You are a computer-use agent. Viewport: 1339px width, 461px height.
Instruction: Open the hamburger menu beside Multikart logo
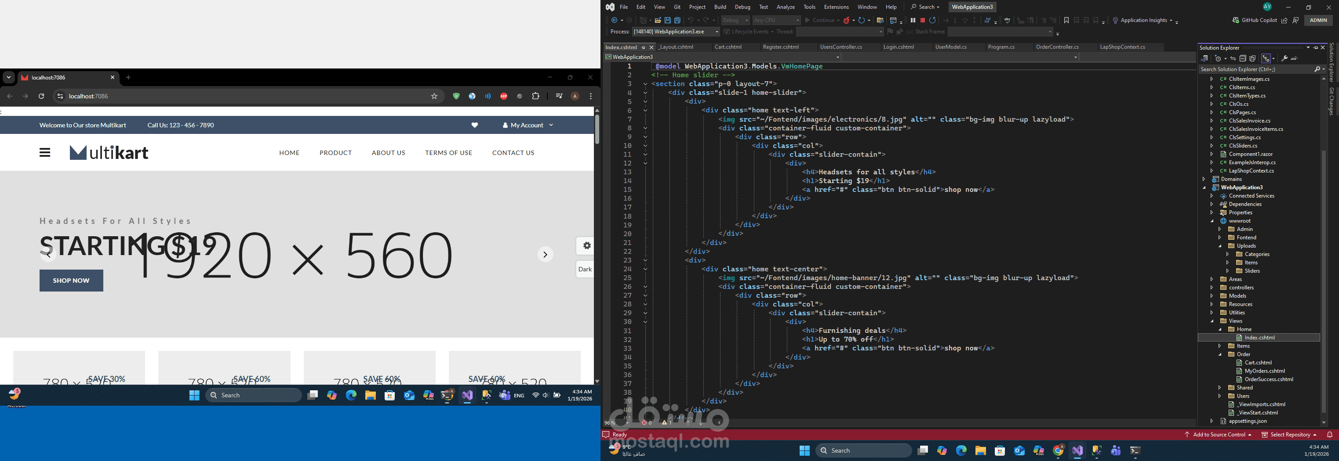[45, 153]
